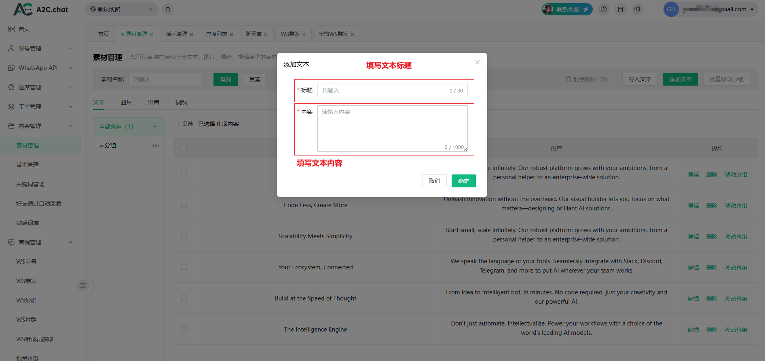
Task: Check the The Intelligence Engine row checkbox
Action: (x=184, y=329)
